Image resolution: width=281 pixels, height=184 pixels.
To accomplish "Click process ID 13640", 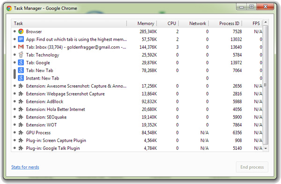I will pos(236,47).
